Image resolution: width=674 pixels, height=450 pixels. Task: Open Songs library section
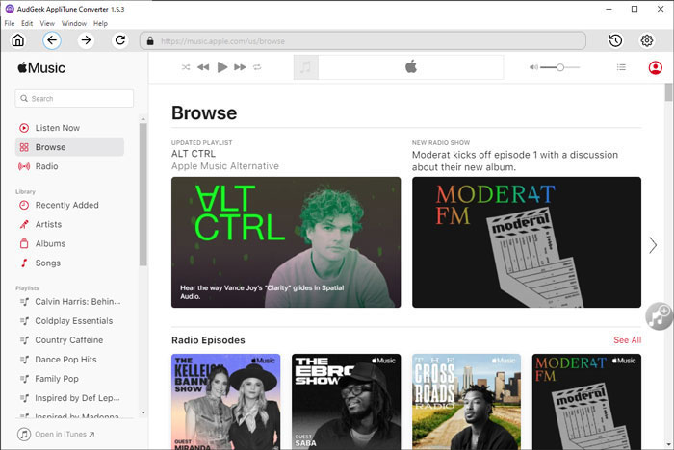(69, 263)
